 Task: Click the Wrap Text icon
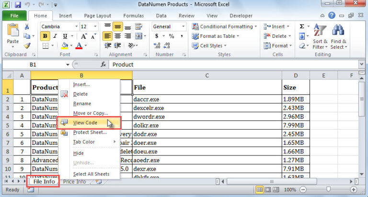tap(138, 26)
